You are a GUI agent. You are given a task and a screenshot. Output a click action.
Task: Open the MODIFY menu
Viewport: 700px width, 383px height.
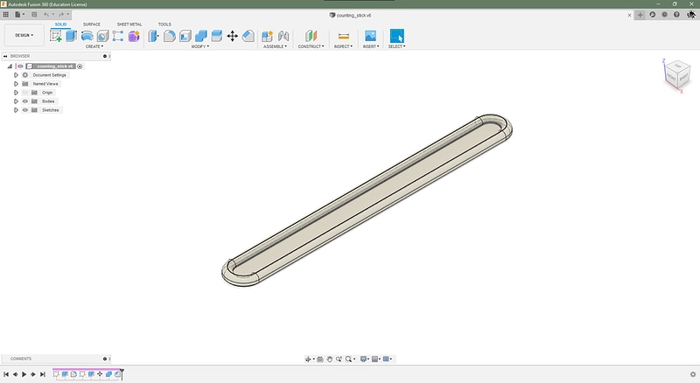coord(200,46)
